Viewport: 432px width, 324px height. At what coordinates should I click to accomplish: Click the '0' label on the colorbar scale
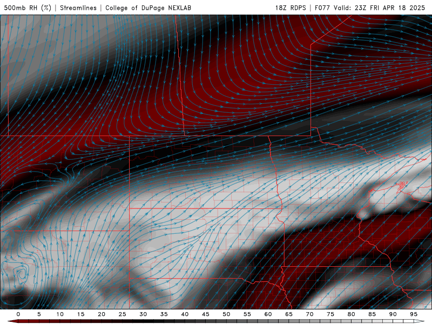[x=18, y=314]
